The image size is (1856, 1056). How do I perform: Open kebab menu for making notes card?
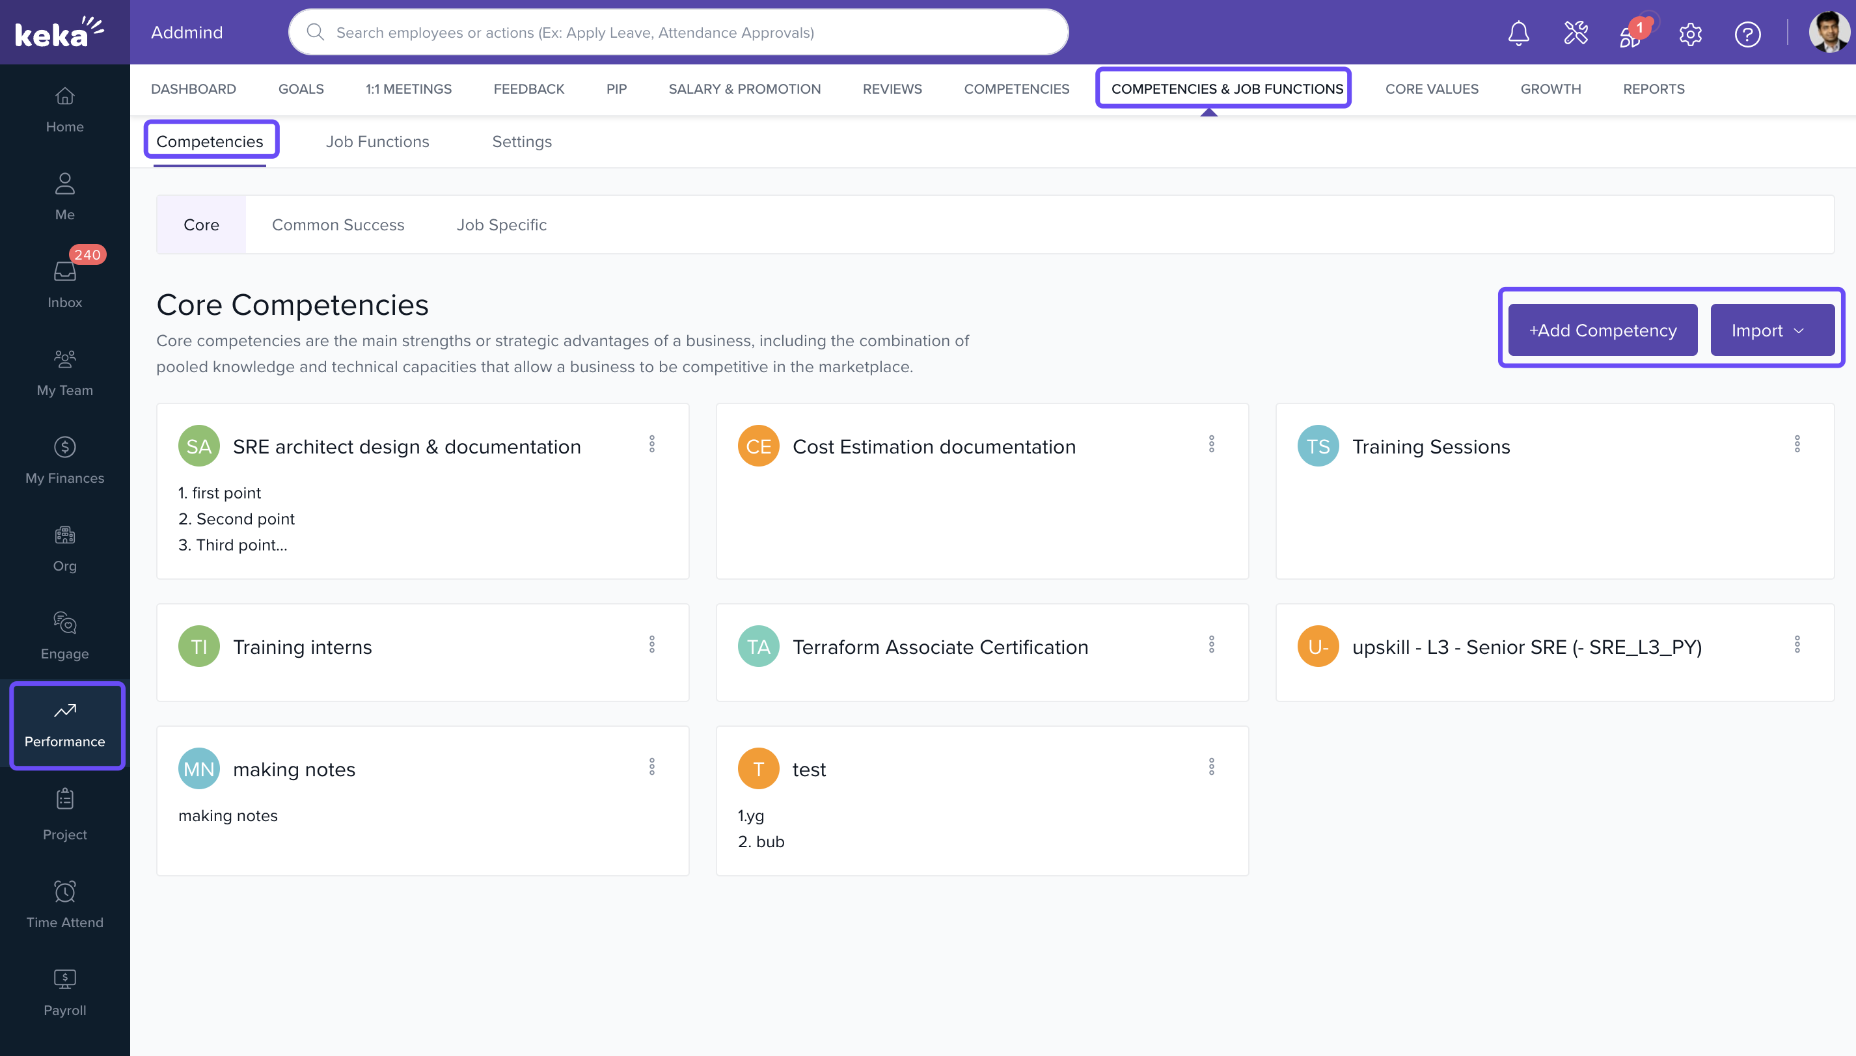tap(651, 766)
